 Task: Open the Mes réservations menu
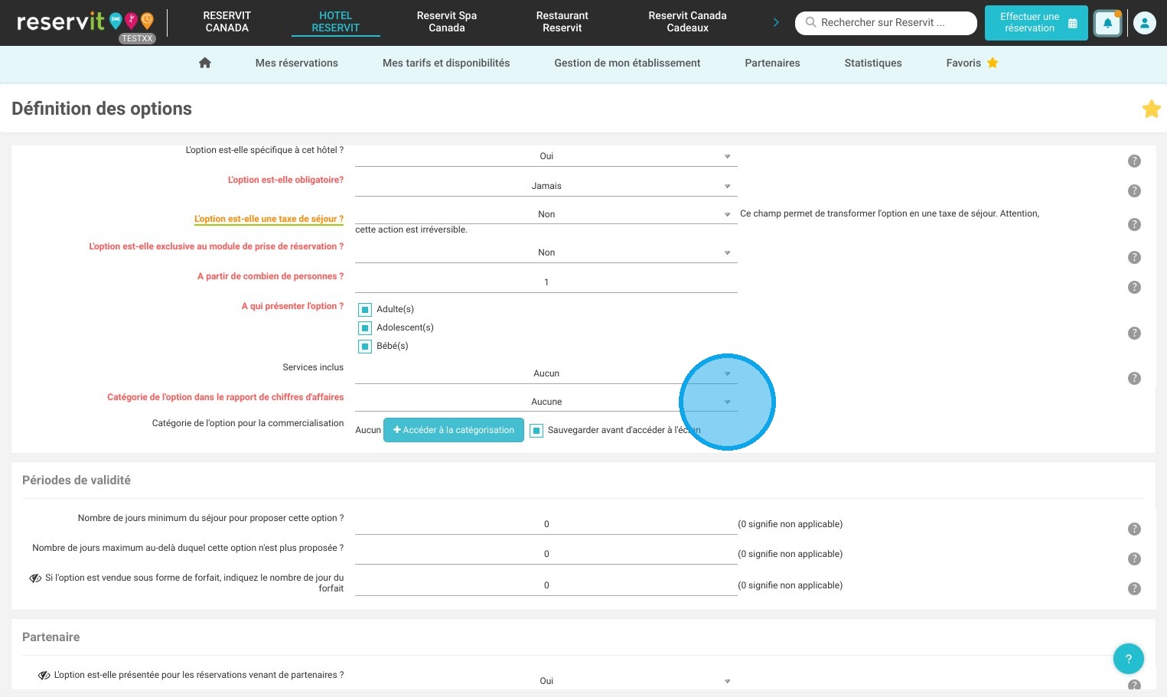point(297,63)
